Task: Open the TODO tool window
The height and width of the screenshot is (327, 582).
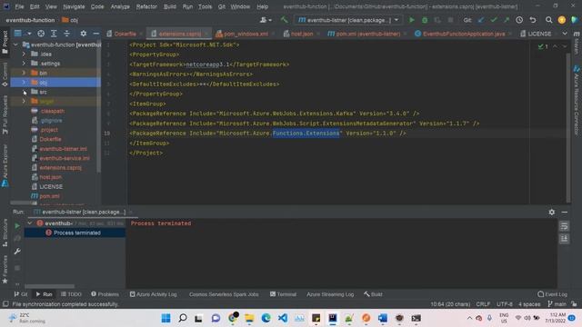Action: [x=71, y=294]
